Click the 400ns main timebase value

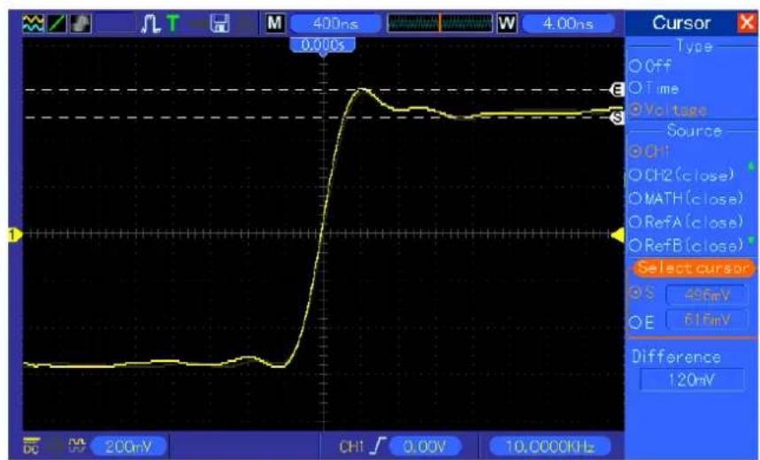pos(335,23)
